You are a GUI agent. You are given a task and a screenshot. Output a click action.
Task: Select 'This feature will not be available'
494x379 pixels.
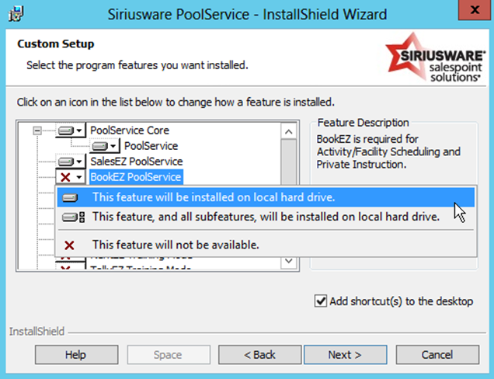click(176, 245)
